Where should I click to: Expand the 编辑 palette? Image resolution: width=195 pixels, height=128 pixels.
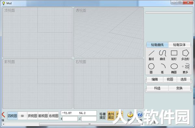(x=155, y=79)
